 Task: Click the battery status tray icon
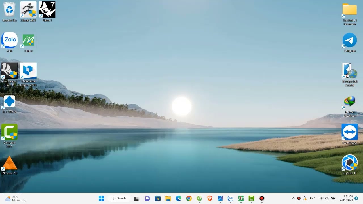(333, 198)
